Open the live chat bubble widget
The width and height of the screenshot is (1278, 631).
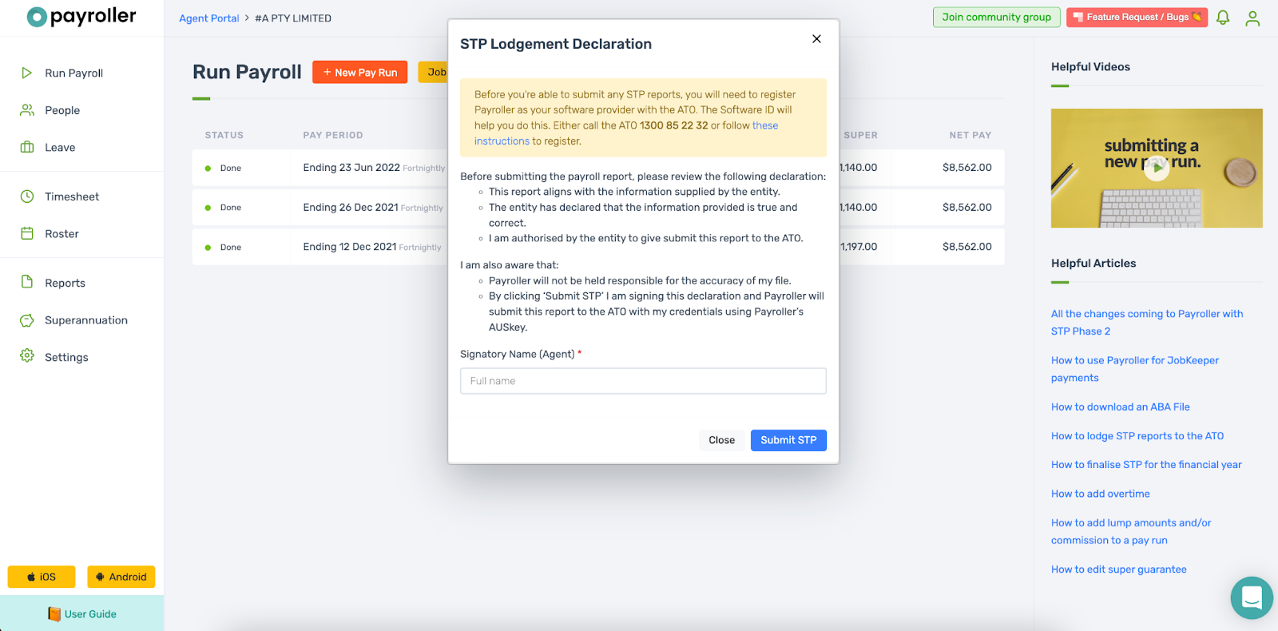tap(1252, 597)
